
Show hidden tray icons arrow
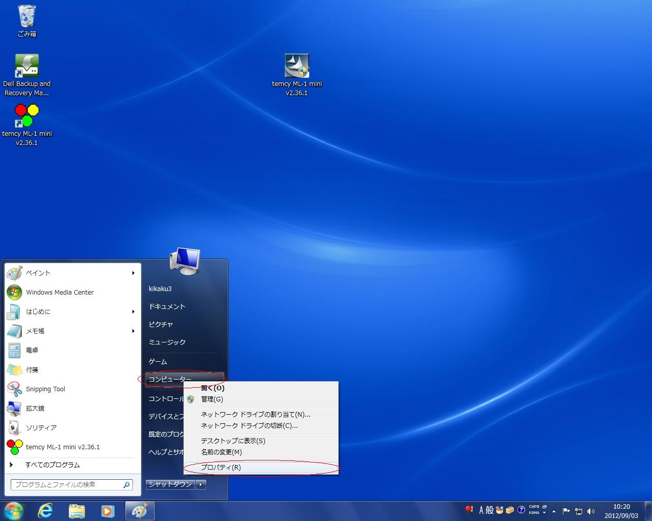click(x=554, y=511)
